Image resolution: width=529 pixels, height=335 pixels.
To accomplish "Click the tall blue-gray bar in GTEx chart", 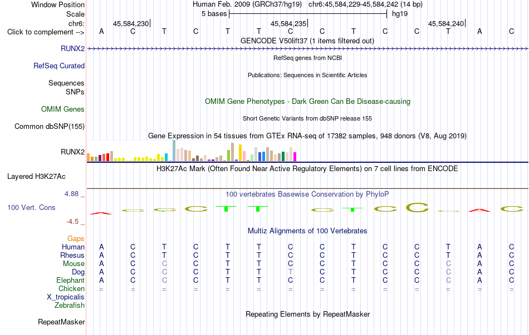I will point(174,151).
